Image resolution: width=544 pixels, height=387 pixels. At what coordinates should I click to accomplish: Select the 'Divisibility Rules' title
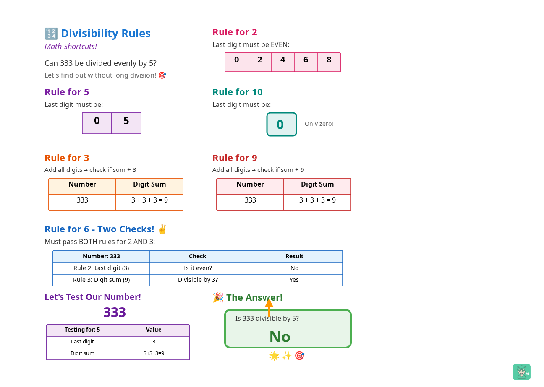[x=106, y=34]
